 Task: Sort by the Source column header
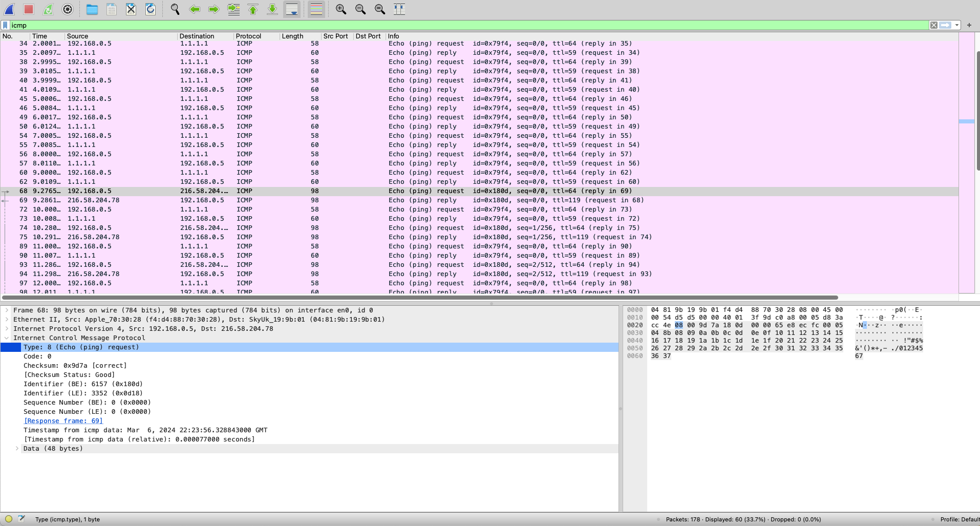pyautogui.click(x=121, y=36)
